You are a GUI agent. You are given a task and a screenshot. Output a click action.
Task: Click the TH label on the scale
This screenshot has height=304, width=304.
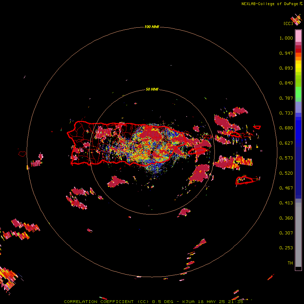click(290, 263)
